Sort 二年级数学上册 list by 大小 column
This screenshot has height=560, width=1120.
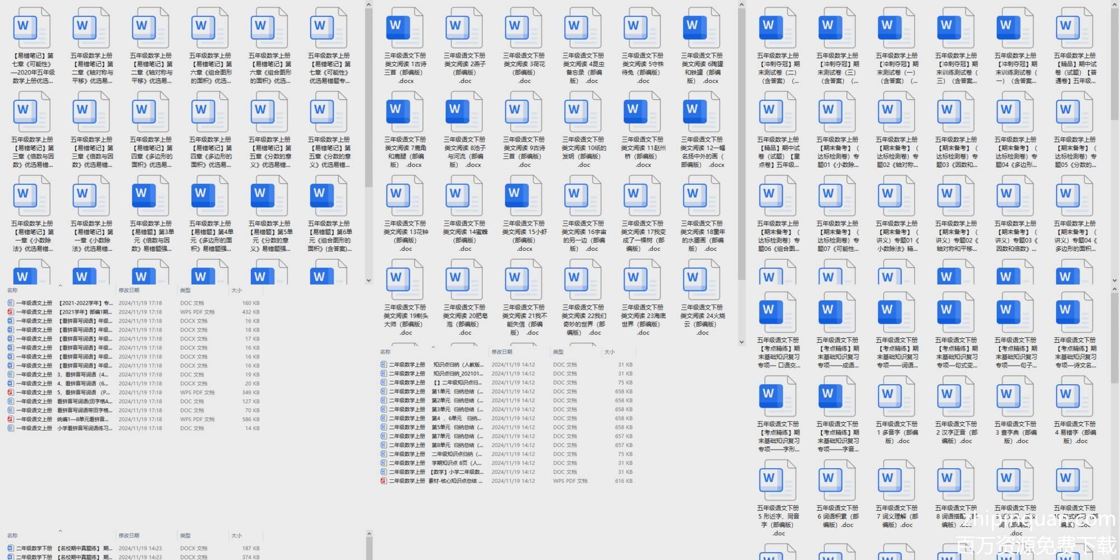click(x=609, y=352)
